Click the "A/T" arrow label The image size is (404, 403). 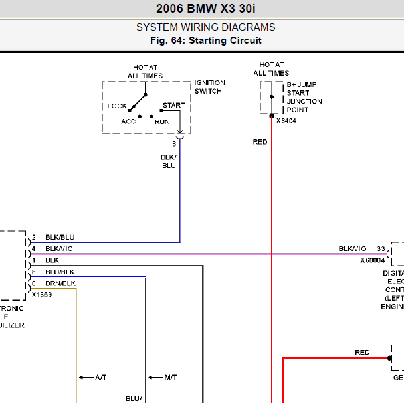coord(101,378)
